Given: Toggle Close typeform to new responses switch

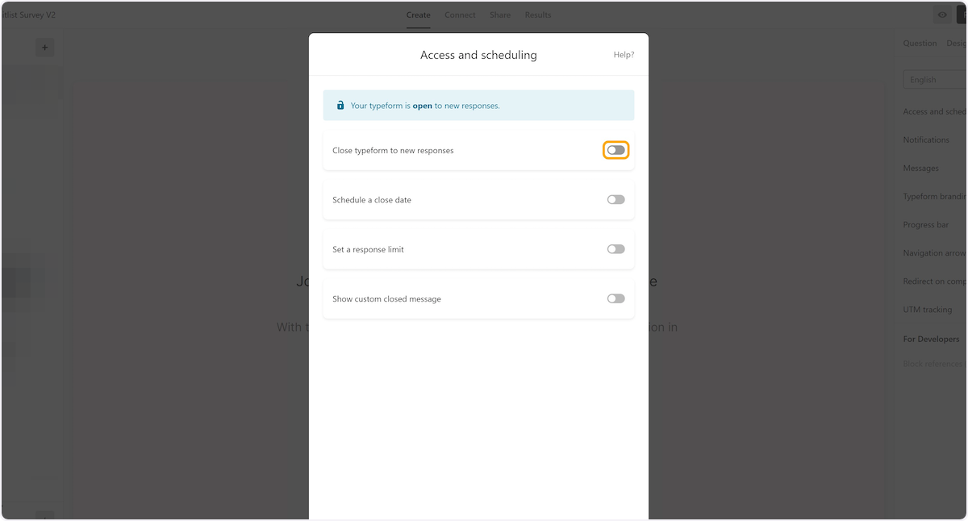Looking at the screenshot, I should (x=616, y=150).
